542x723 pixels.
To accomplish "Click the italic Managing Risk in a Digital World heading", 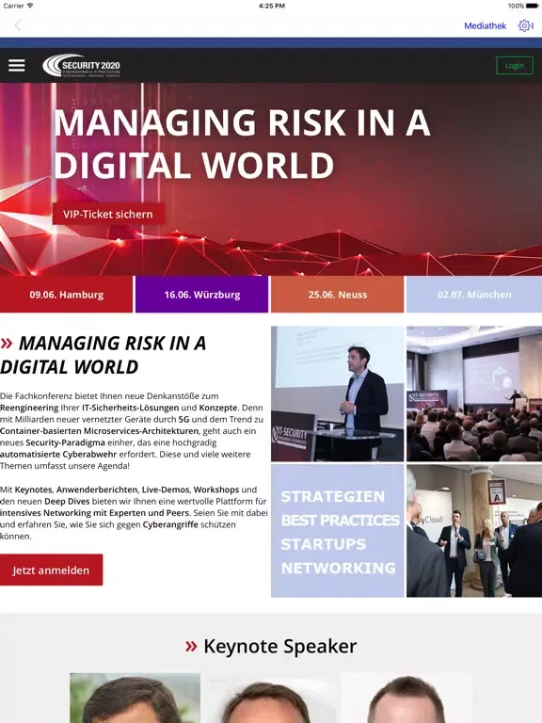I will [104, 355].
